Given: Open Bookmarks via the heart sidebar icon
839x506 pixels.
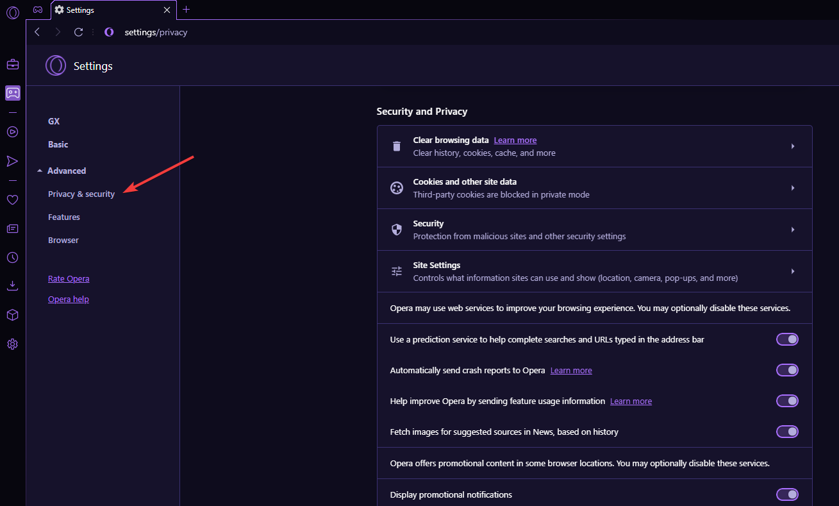Looking at the screenshot, I should point(13,199).
